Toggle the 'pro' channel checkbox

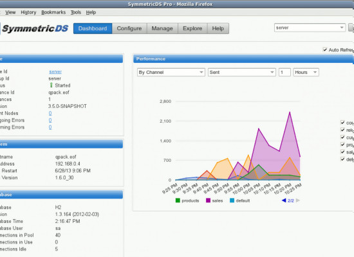[x=342, y=145]
